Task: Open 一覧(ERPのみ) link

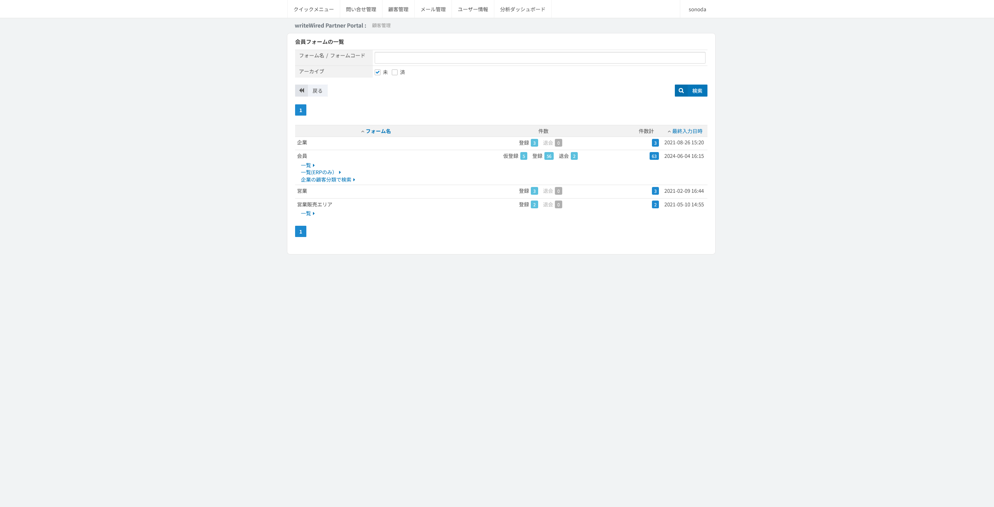Action: [x=321, y=172]
